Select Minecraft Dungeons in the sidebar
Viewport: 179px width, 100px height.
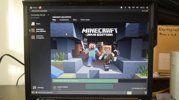(38, 37)
